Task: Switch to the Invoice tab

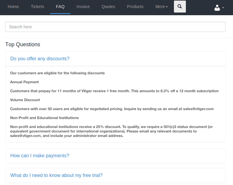Action: coord(83,7)
